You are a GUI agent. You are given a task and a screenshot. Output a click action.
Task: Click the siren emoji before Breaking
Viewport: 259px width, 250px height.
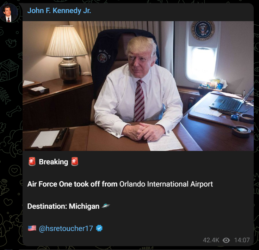[32, 161]
